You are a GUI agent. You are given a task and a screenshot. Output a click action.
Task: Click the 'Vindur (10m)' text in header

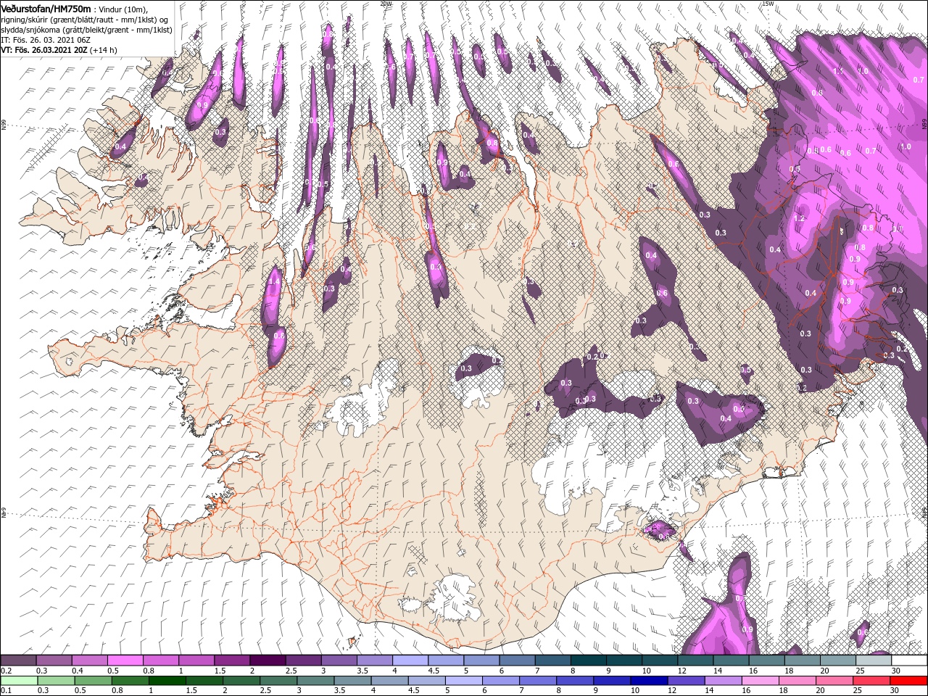pyautogui.click(x=122, y=9)
